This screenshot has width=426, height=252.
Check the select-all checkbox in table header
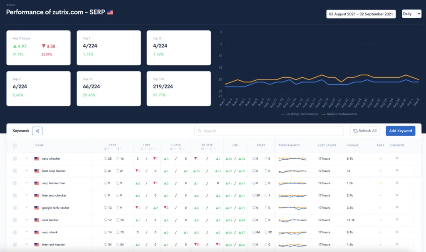coord(15,146)
